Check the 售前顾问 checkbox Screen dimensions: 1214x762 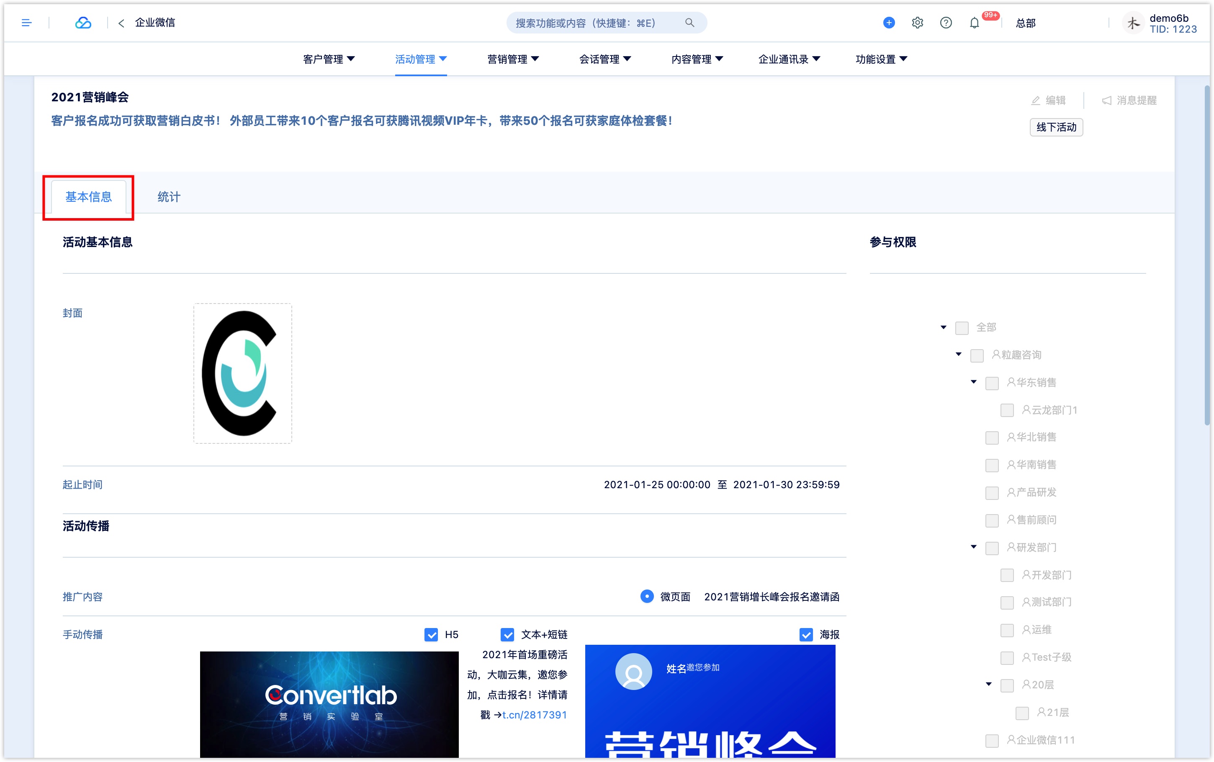tap(992, 520)
